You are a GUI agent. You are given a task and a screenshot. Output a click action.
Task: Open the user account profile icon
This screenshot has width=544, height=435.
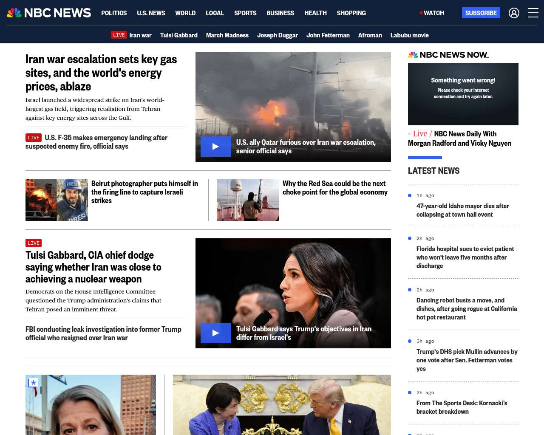(514, 13)
